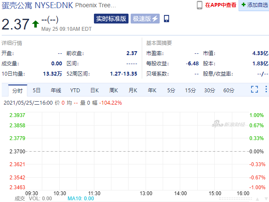Select the 周K chart tab
The width and height of the screenshot is (269, 202).
pyautogui.click(x=114, y=90)
